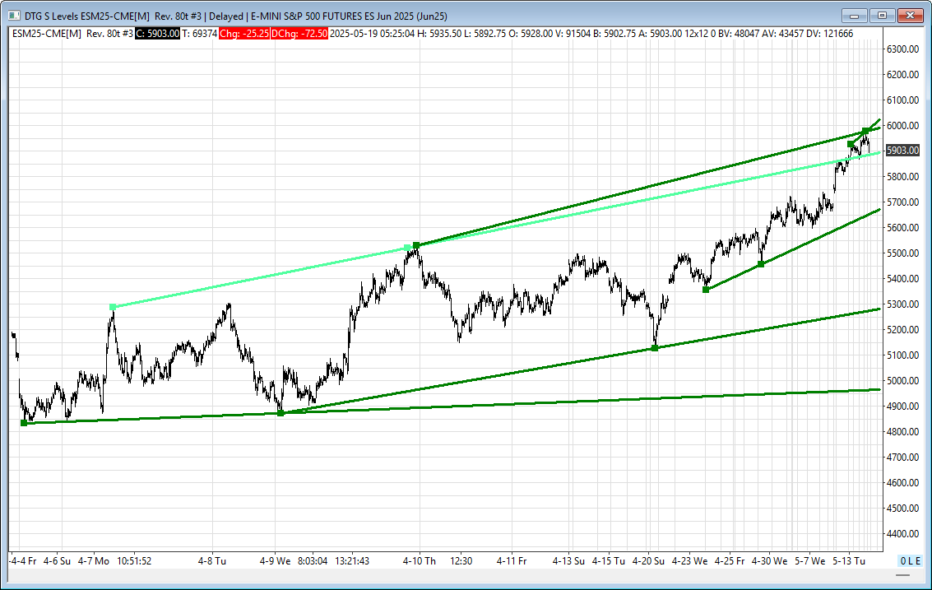Click the 'B: 5902.75' bid value
The image size is (932, 590).
click(x=614, y=33)
